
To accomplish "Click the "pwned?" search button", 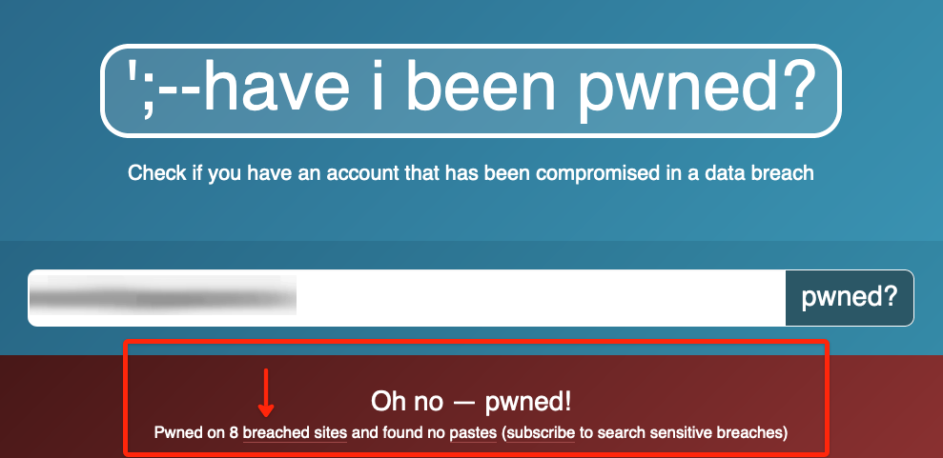I will pos(850,298).
